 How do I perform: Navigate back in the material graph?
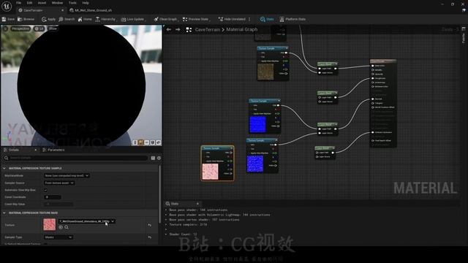tap(169, 29)
